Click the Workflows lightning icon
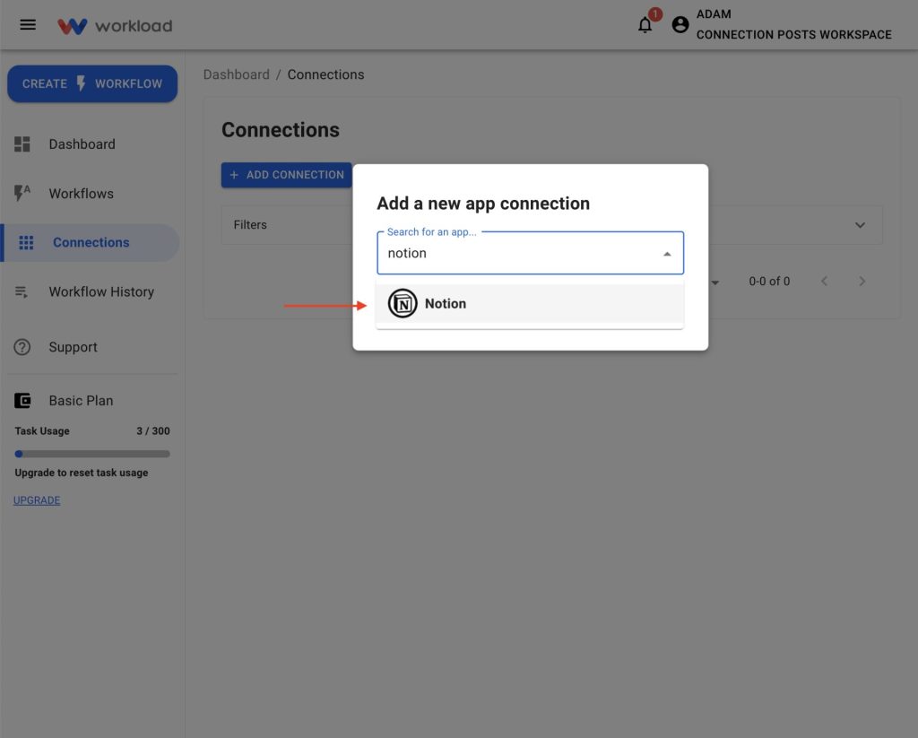The width and height of the screenshot is (918, 738). click(22, 193)
